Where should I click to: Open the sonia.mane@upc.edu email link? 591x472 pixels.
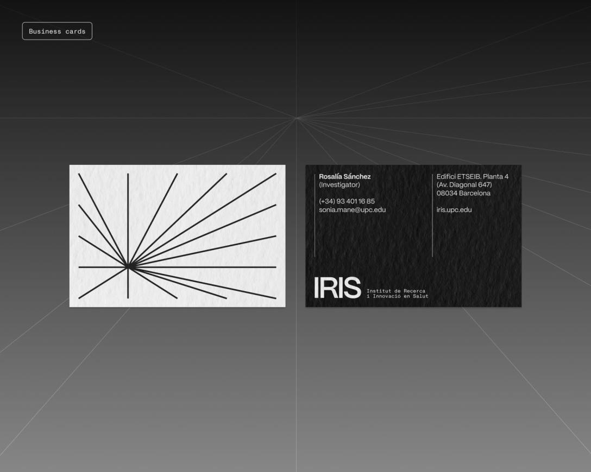click(x=352, y=209)
